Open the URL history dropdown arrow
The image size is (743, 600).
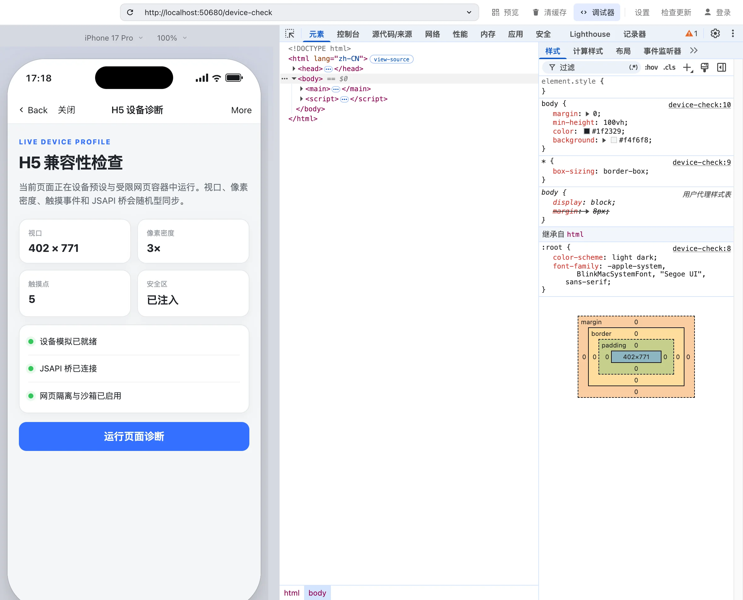(469, 13)
